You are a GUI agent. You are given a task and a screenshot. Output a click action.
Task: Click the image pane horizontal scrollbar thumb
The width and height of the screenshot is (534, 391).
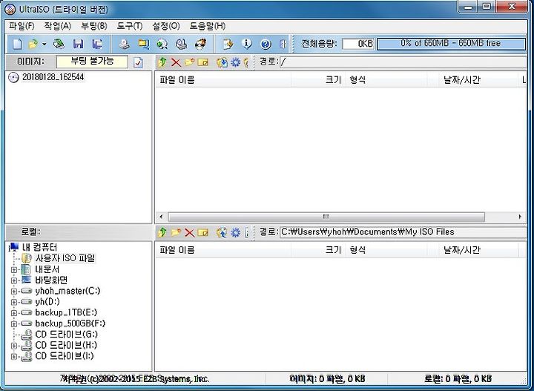point(326,217)
